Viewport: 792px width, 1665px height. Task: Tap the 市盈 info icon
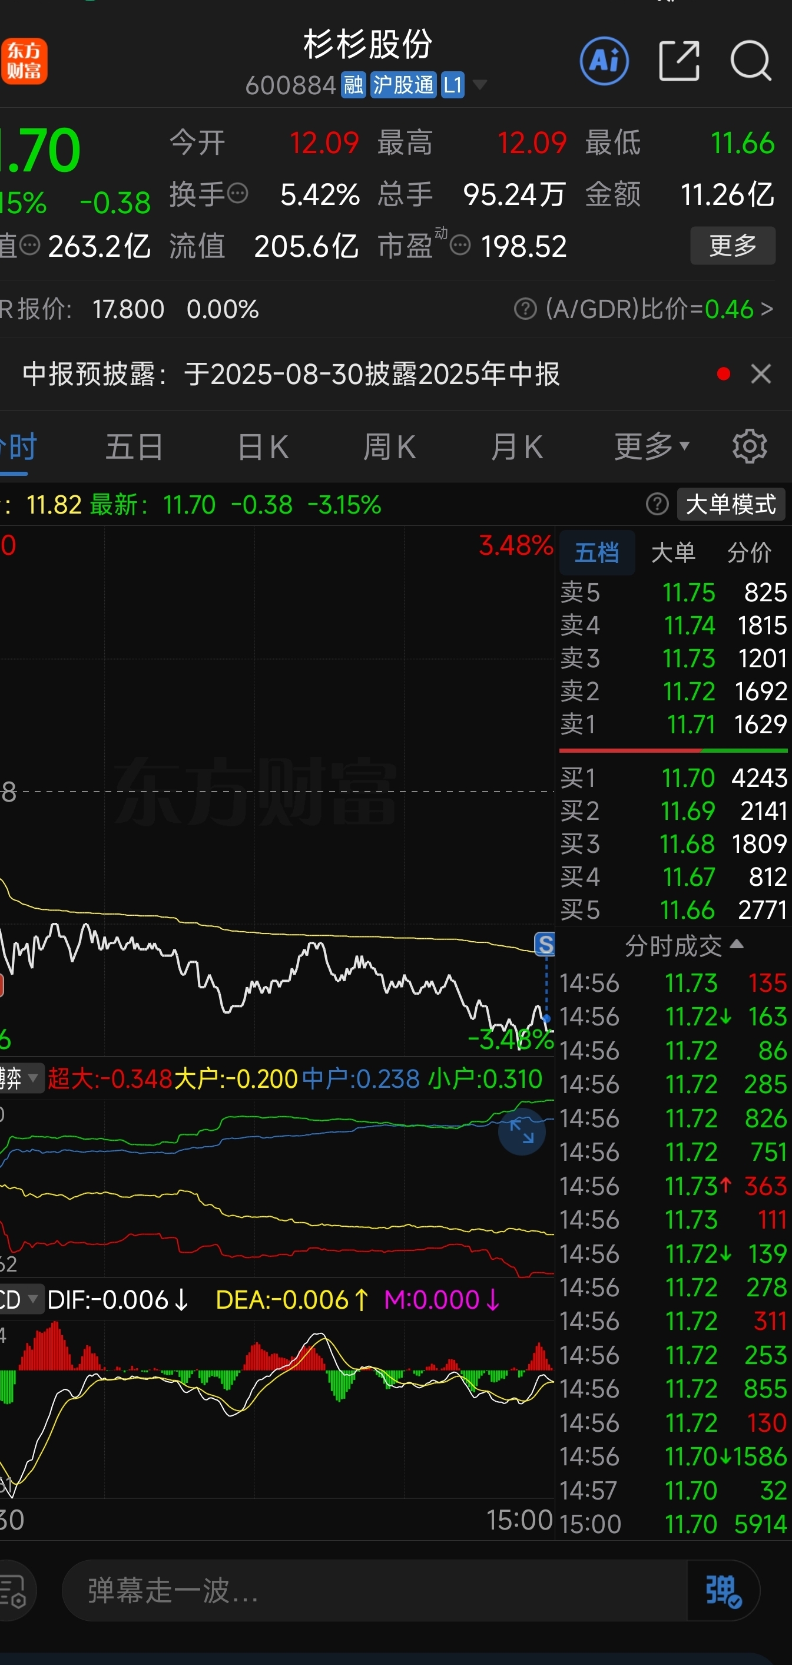pos(460,246)
